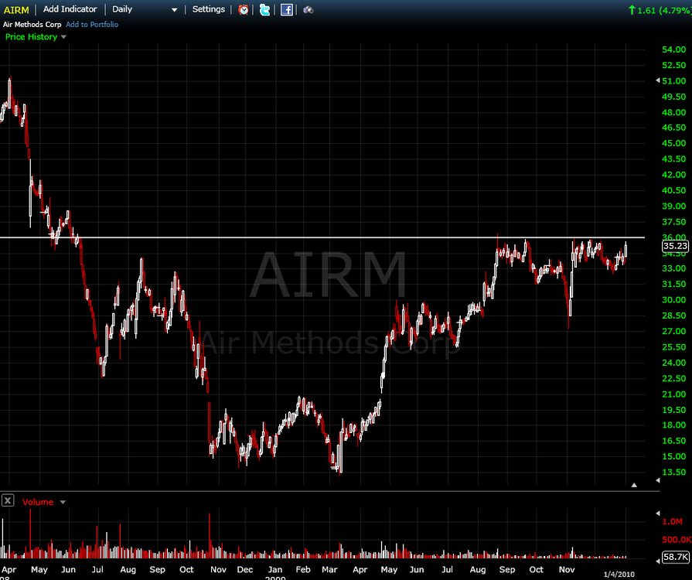
Task: Click the 39.00 price axis label
Action: [x=674, y=206]
